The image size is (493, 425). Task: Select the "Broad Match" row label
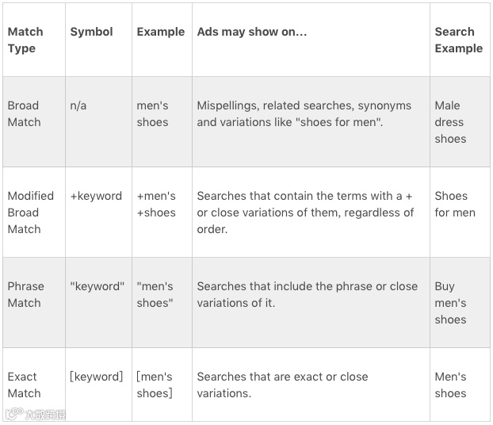pyautogui.click(x=24, y=114)
